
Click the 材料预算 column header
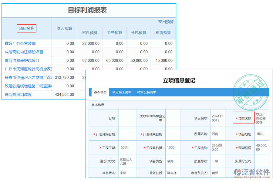click(x=90, y=32)
